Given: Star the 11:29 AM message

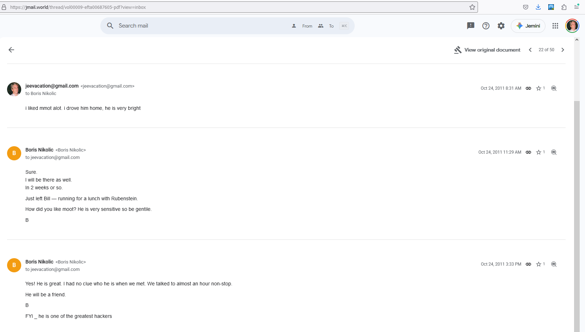Looking at the screenshot, I should 539,152.
